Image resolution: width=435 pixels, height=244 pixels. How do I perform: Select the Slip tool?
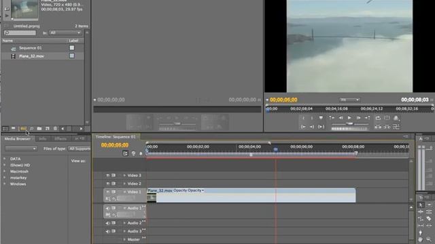click(421, 226)
